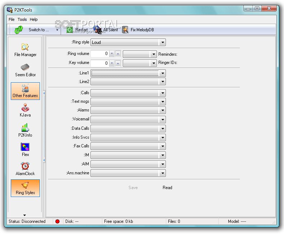Increase the Ring volume value

coord(118,54)
